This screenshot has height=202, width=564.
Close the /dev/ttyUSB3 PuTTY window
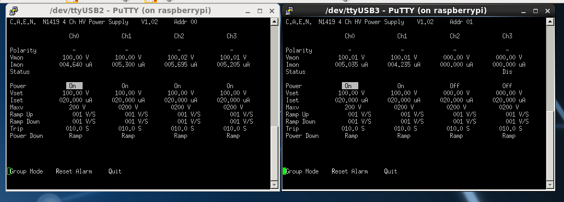pos(548,11)
